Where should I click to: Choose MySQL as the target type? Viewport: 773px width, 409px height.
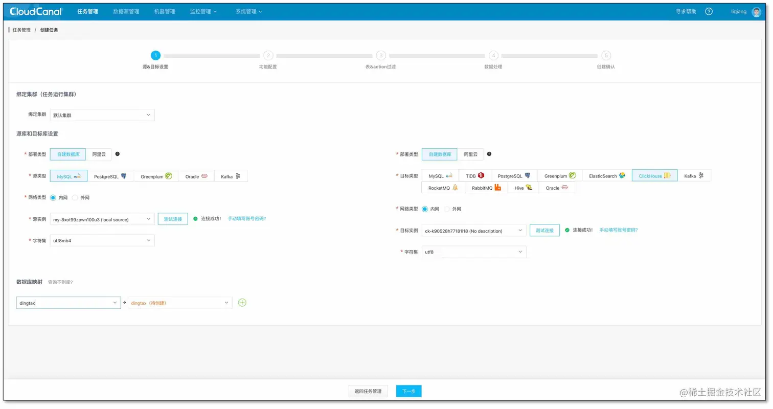coord(440,176)
